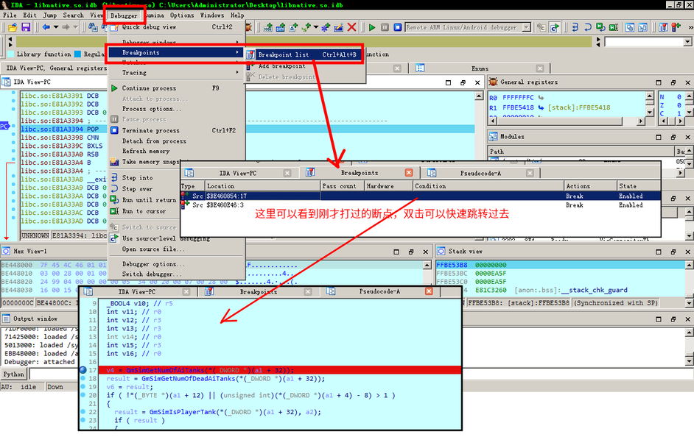Image resolution: width=694 pixels, height=437 pixels.
Task: Click the Breakpoint list toolbar icon
Action: point(663,27)
